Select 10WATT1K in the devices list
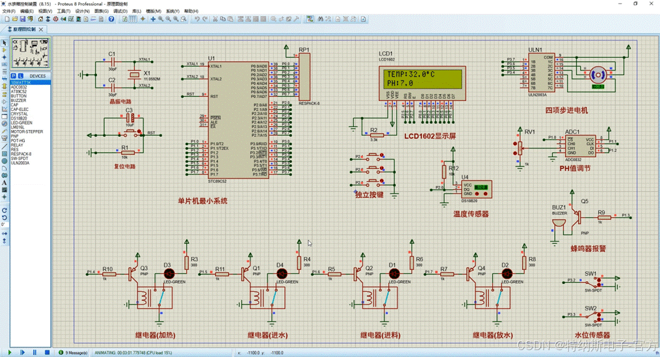The image size is (660, 357). [x=30, y=83]
